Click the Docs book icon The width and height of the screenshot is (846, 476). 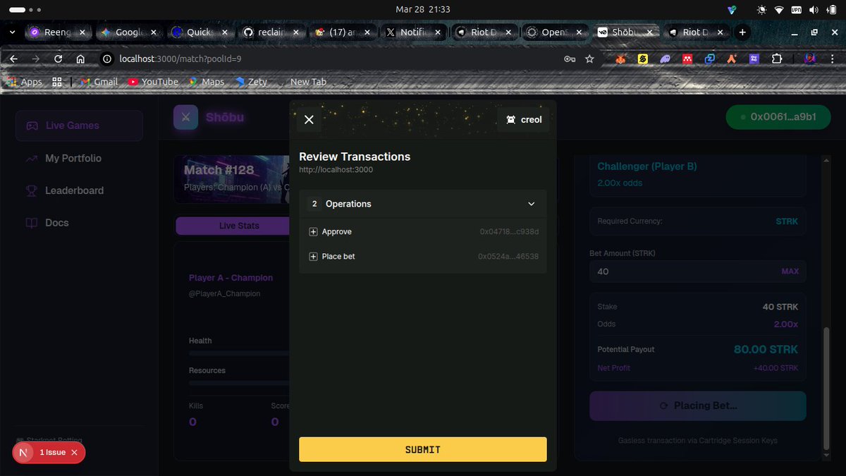[32, 223]
